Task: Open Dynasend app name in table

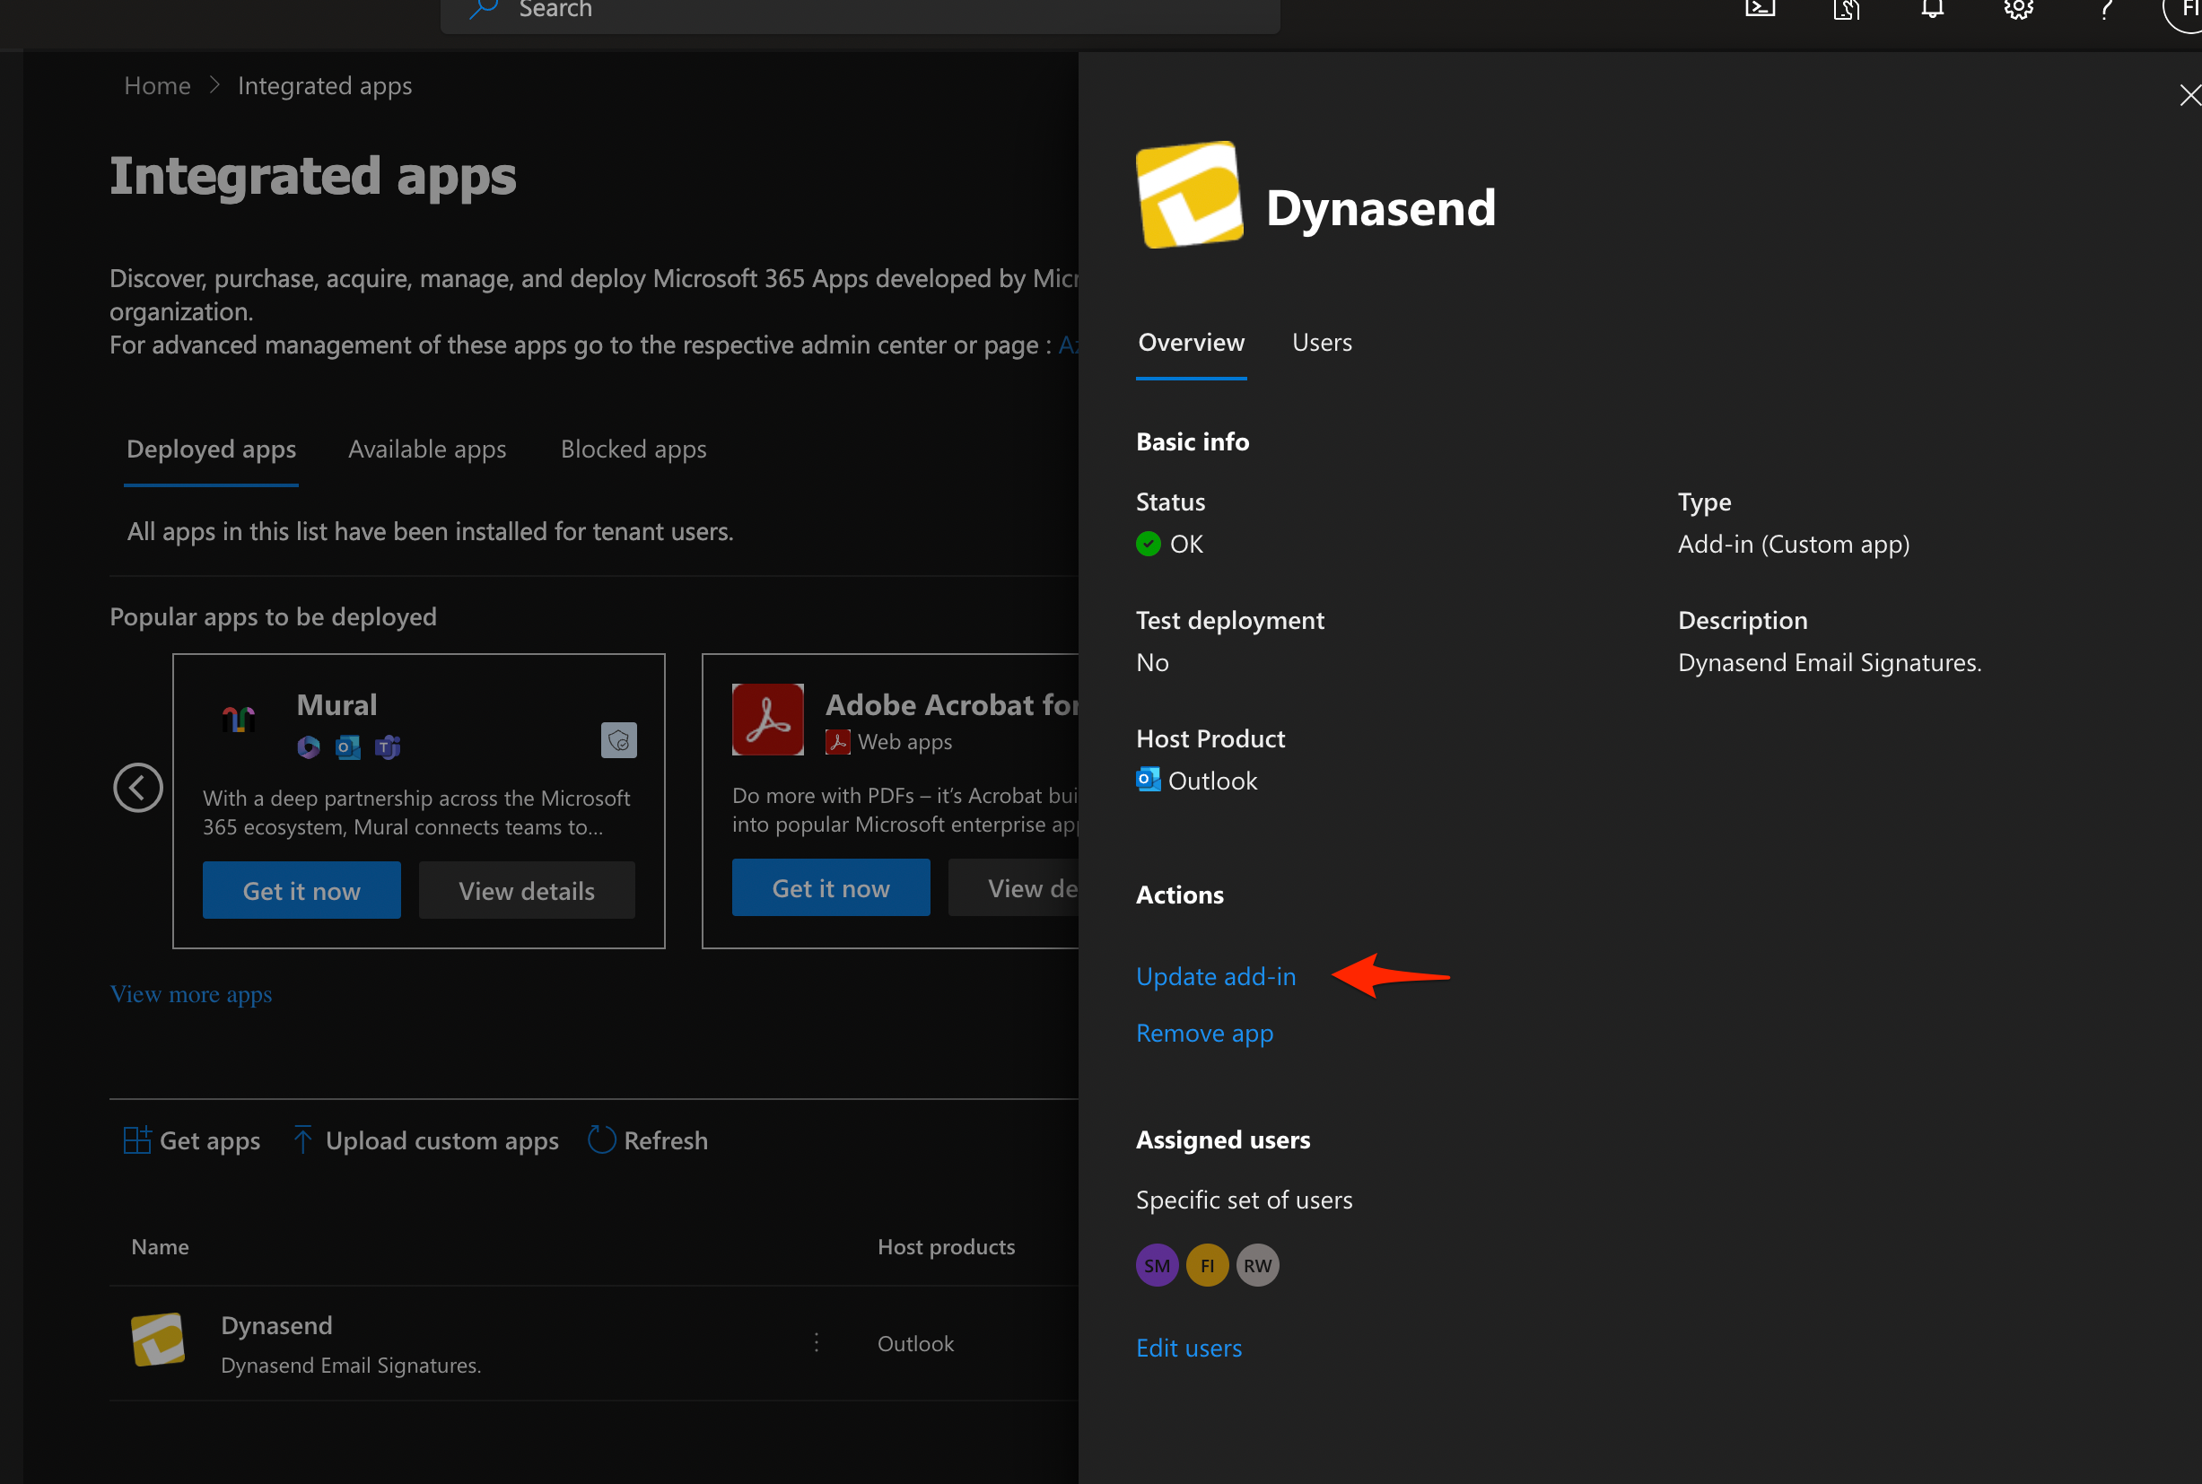Action: [x=276, y=1325]
